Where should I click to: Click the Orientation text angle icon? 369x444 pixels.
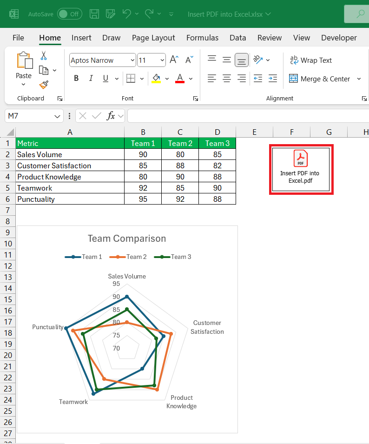click(x=258, y=60)
